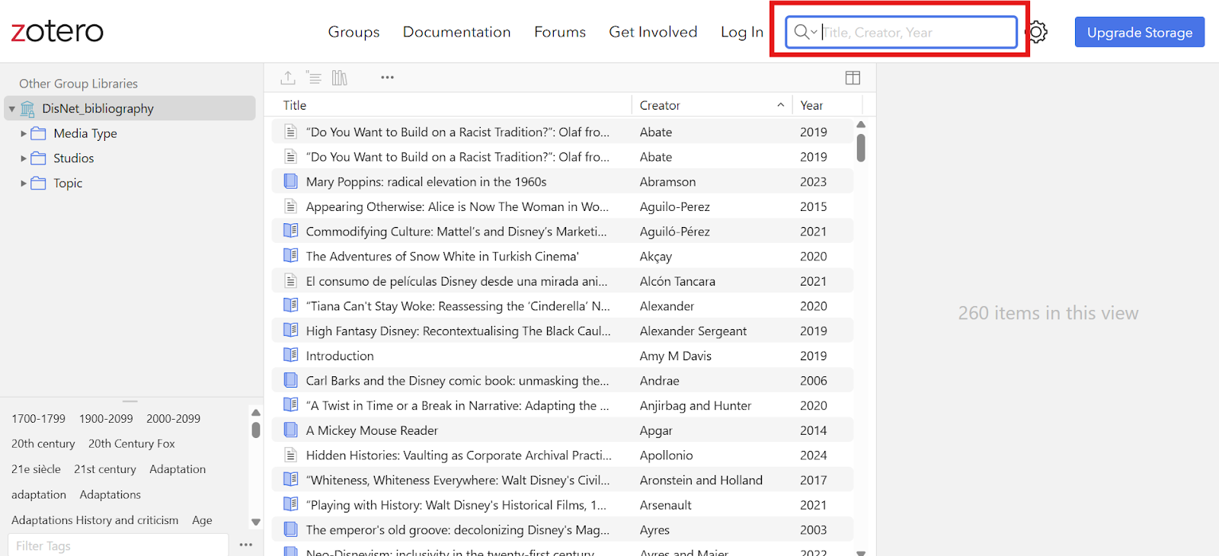Screen dimensions: 1219x556
Task: Click the Upgrade Storage button
Action: (1140, 32)
